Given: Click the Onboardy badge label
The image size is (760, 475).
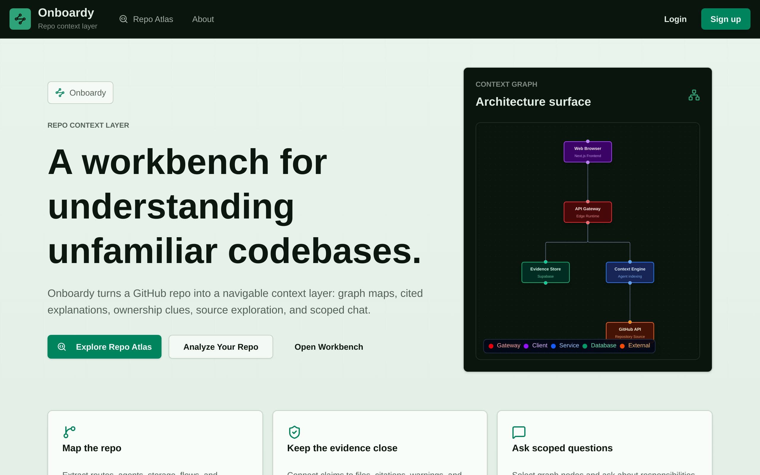Looking at the screenshot, I should (88, 93).
